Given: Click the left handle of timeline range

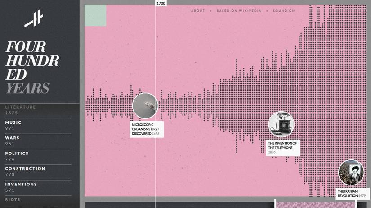Looking at the screenshot, I should (x=275, y=204).
